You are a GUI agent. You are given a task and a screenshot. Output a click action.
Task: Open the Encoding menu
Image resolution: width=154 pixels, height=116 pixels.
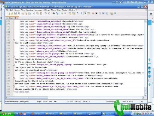[x=30, y=10]
